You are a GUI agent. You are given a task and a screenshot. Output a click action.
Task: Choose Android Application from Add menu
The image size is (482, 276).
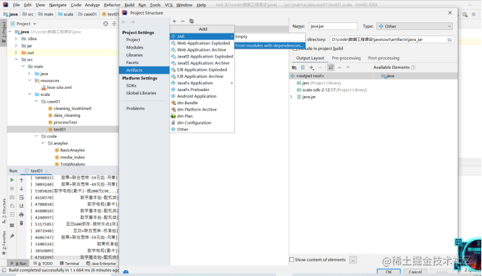pyautogui.click(x=202, y=96)
